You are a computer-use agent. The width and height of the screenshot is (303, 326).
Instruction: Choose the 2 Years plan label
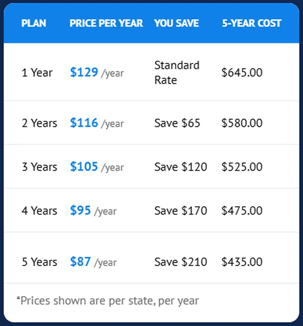39,123
